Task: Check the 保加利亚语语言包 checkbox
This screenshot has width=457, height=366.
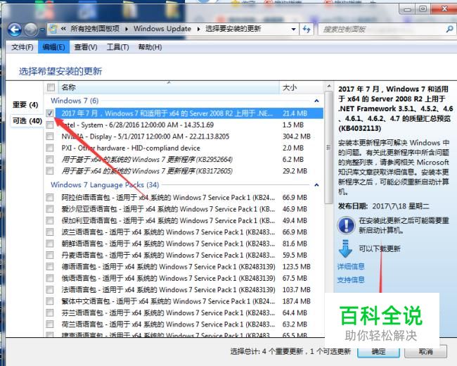Action: pos(50,220)
